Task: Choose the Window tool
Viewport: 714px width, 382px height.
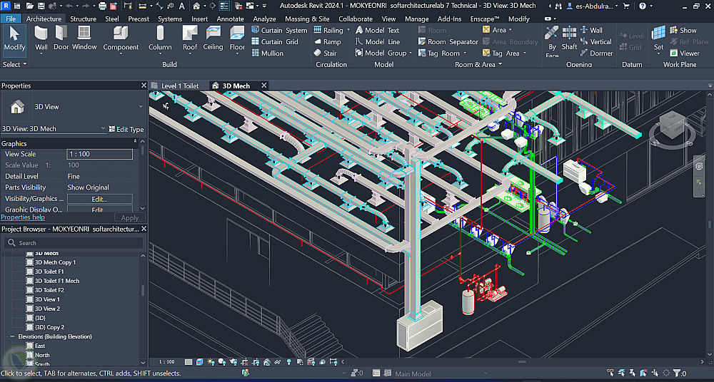Action: point(84,38)
